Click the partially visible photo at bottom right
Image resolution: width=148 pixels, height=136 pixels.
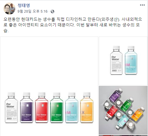click(123, 135)
